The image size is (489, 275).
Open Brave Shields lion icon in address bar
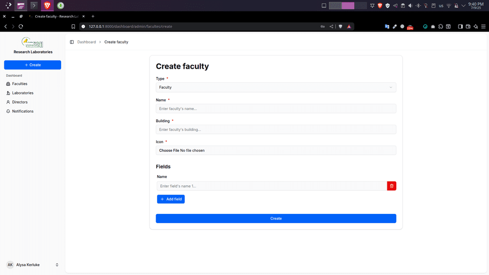340,27
